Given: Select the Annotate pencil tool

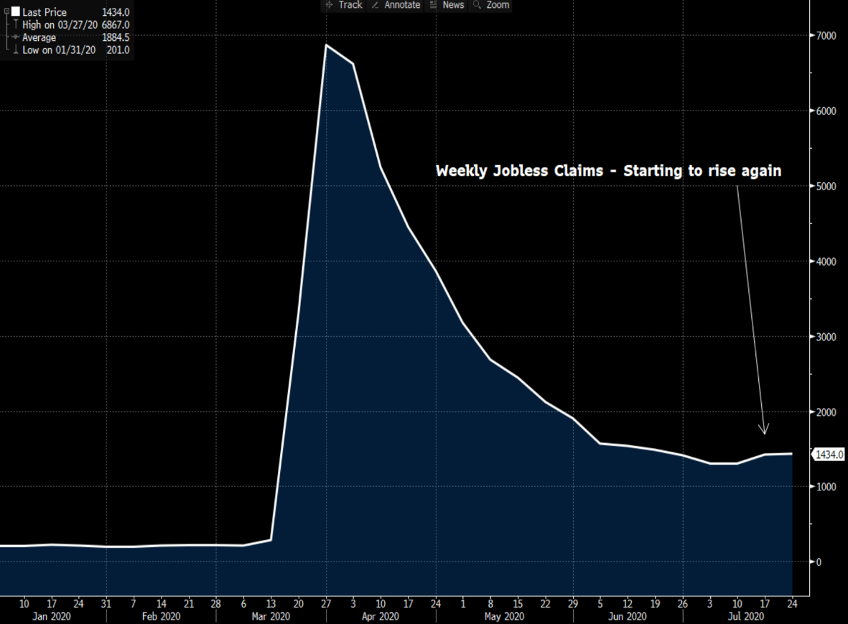Looking at the screenshot, I should tap(396, 5).
